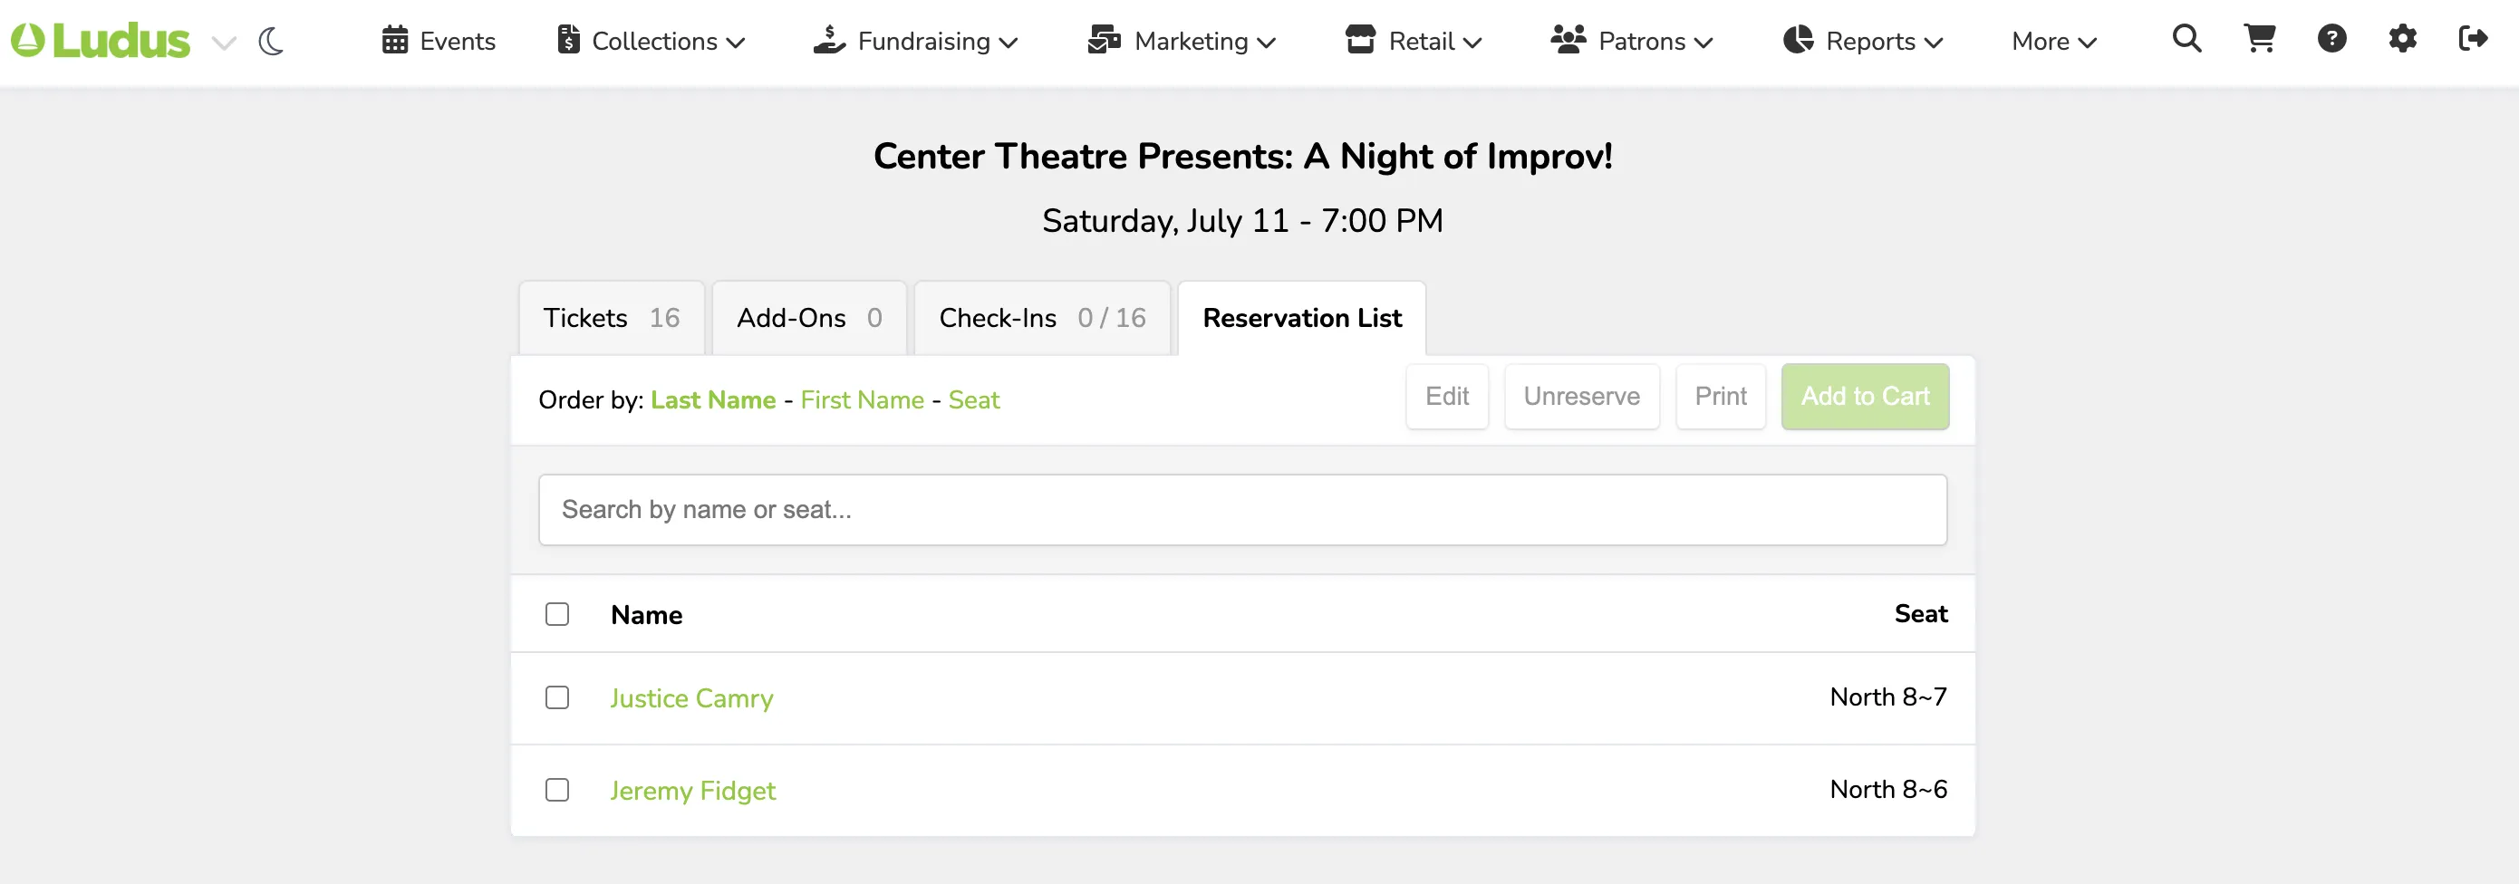Switch to the Add-Ons tab

click(810, 318)
